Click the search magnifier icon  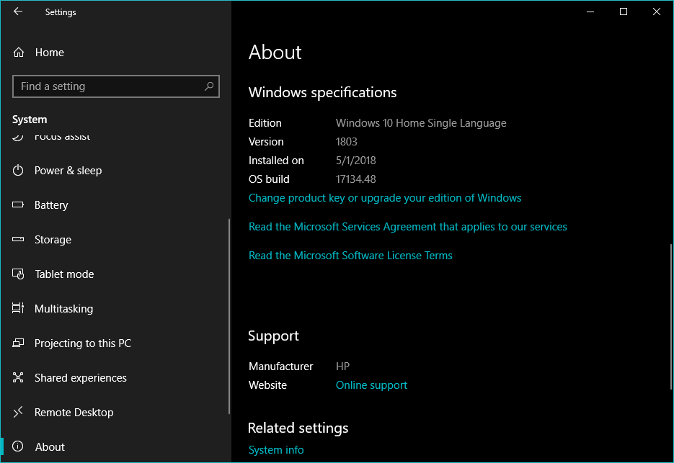(x=209, y=86)
